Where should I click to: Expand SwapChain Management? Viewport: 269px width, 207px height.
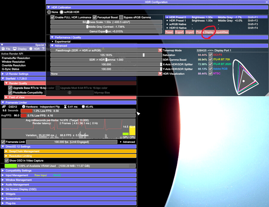tap(70, 151)
